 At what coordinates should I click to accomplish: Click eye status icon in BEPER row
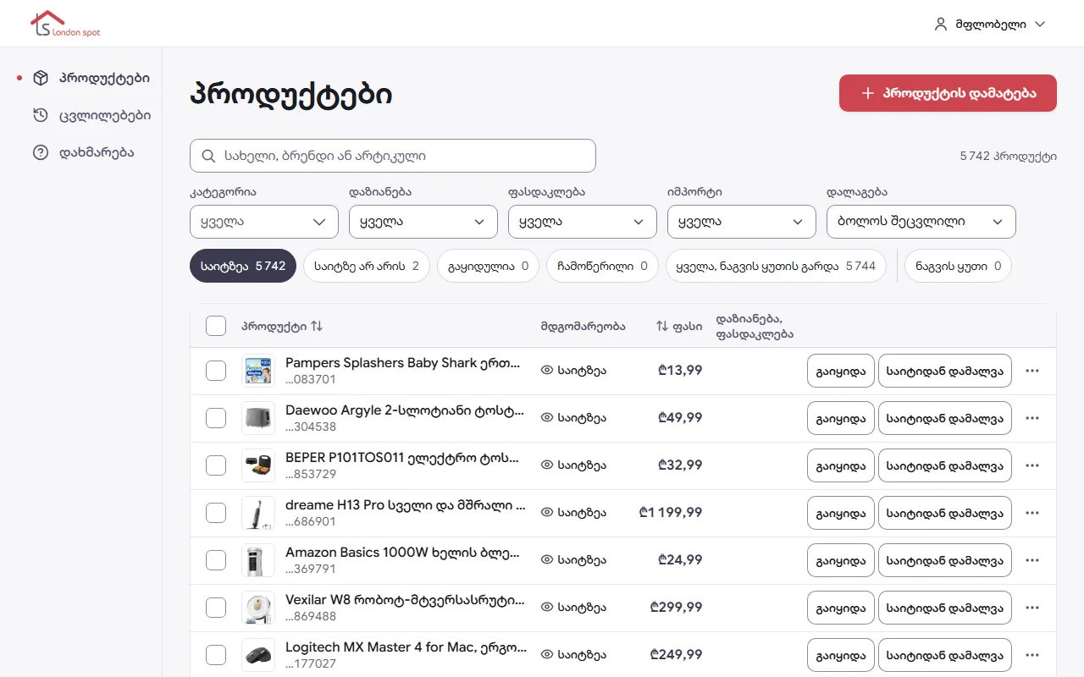click(x=547, y=465)
